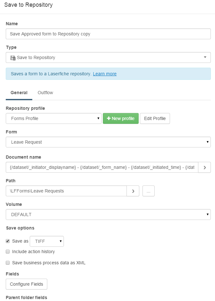215x301 pixels.
Task: Open the Volume dropdown showing DEFAULT
Action: tap(207, 214)
